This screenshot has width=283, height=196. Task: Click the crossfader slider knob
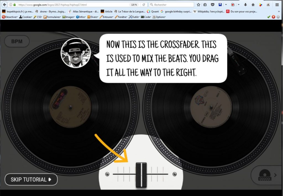point(141,174)
